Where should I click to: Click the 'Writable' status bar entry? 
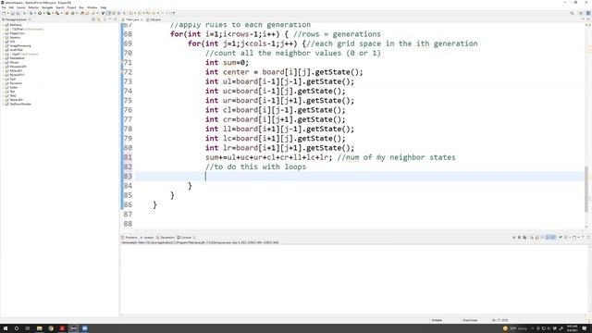437,320
